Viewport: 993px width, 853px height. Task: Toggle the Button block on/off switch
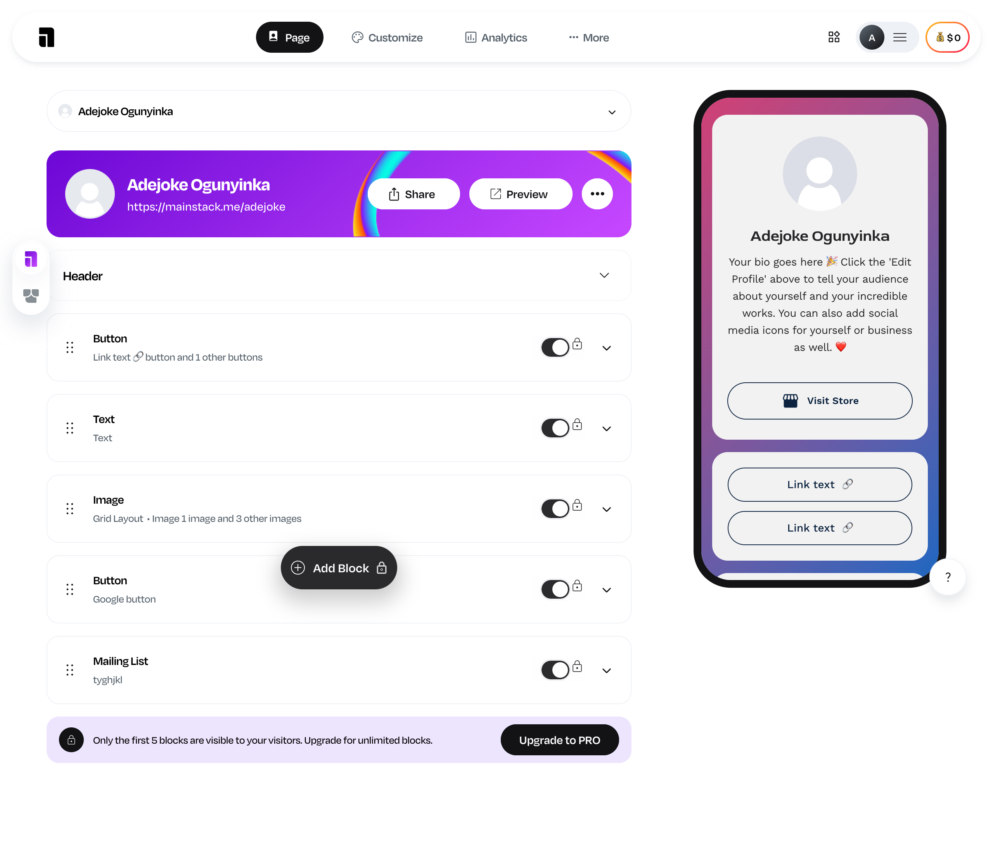pyautogui.click(x=555, y=347)
